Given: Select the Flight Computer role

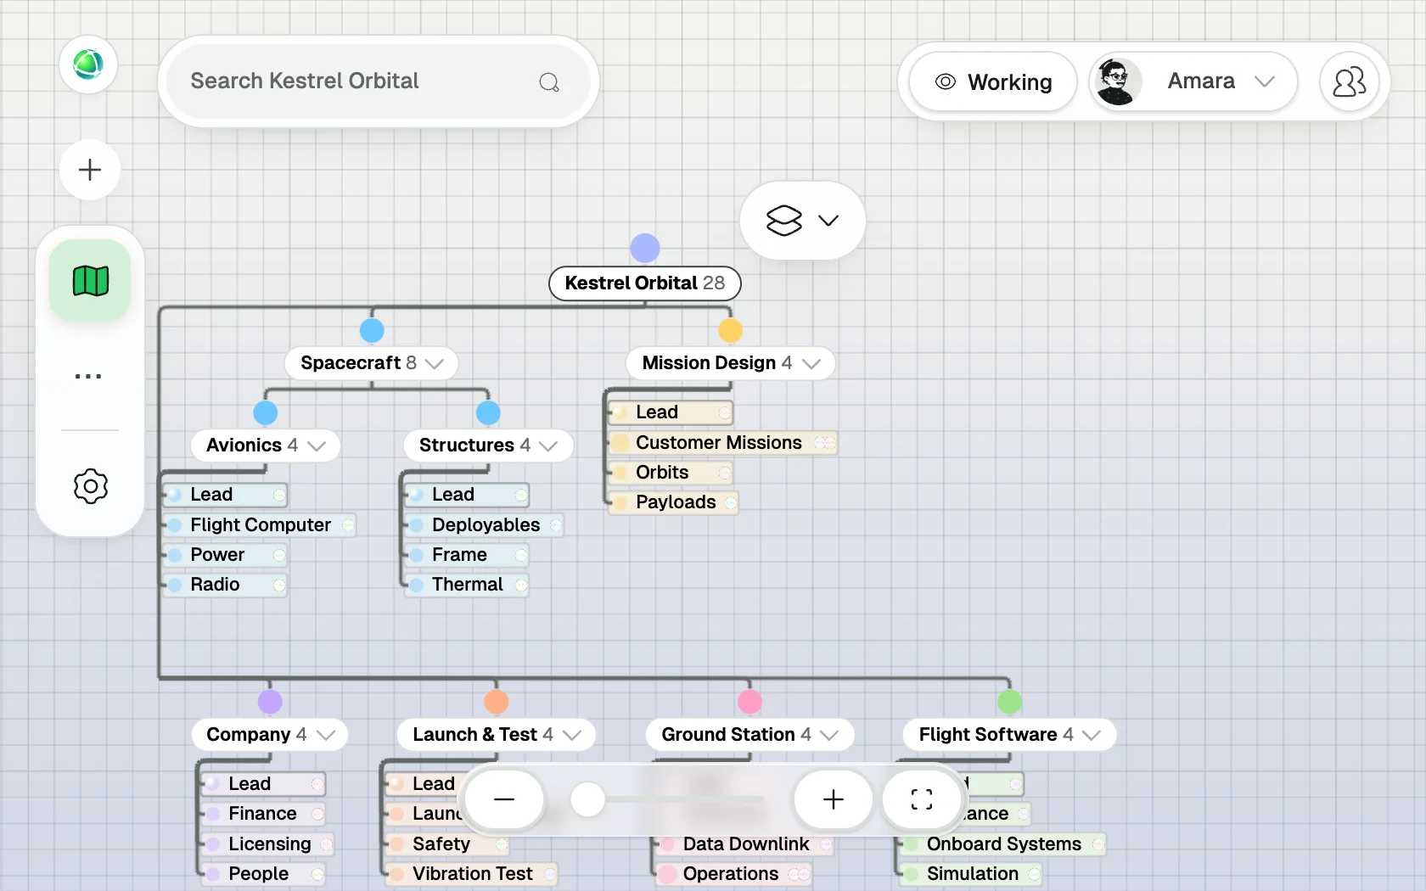Looking at the screenshot, I should (x=261, y=525).
